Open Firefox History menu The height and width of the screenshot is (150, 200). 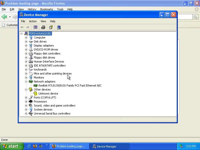(32, 9)
